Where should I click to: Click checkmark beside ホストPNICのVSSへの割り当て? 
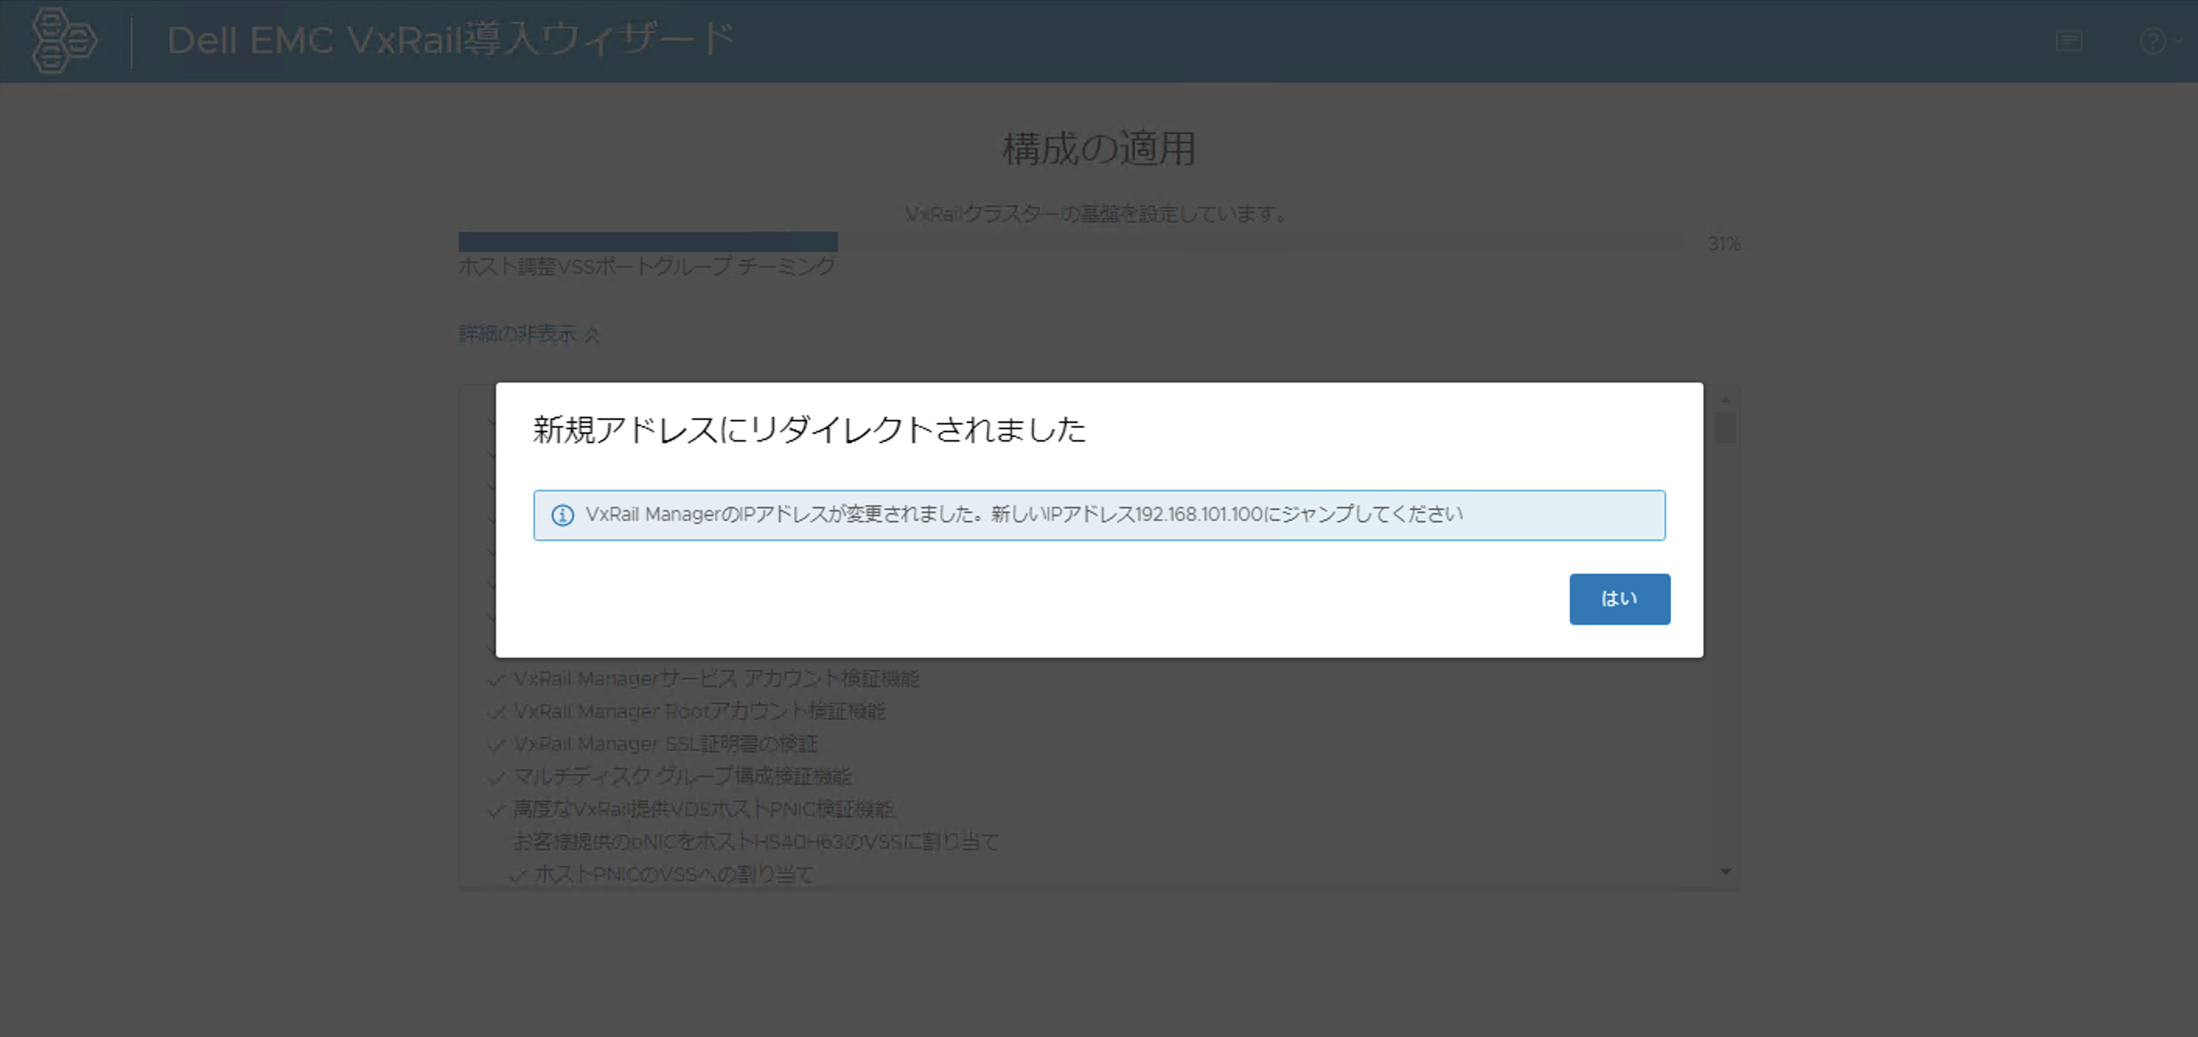(x=517, y=875)
